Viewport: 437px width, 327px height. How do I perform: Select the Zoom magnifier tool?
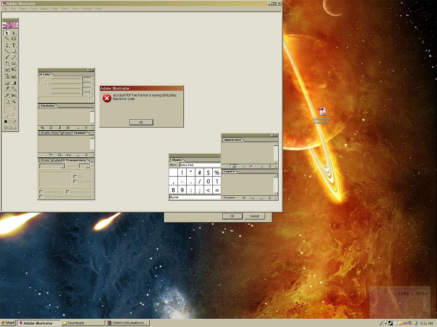click(14, 101)
